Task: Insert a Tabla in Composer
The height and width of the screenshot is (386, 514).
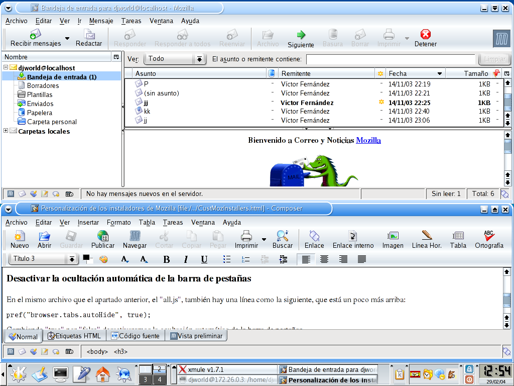Action: click(x=458, y=240)
